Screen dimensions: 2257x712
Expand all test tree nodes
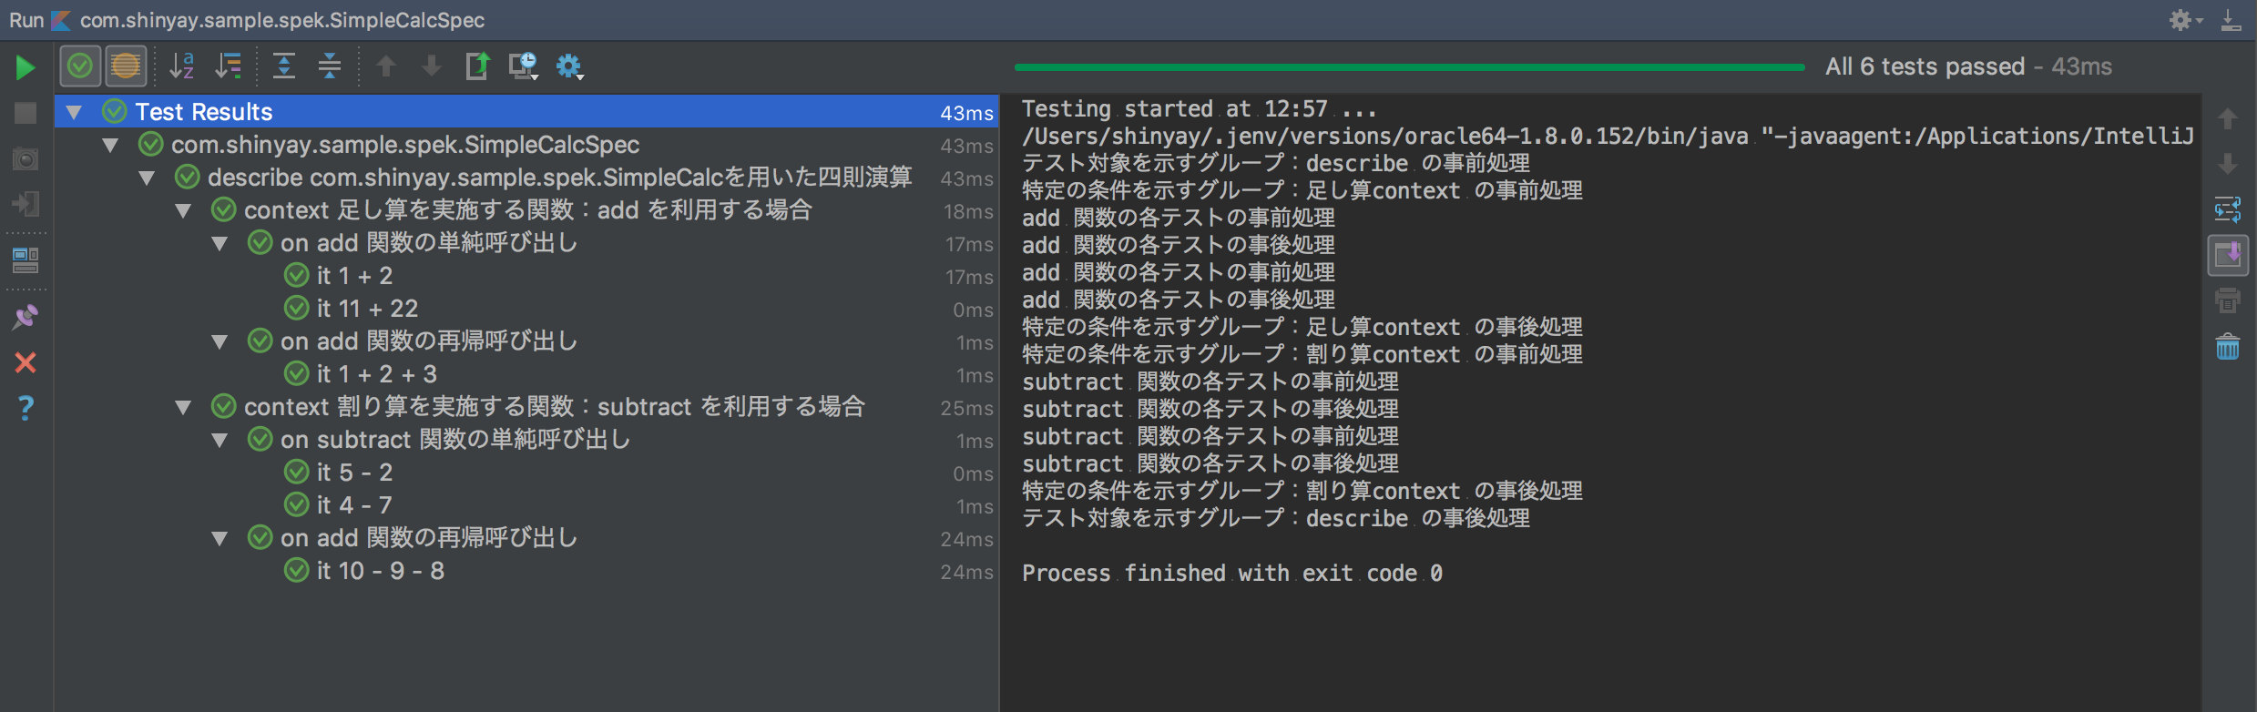click(284, 66)
